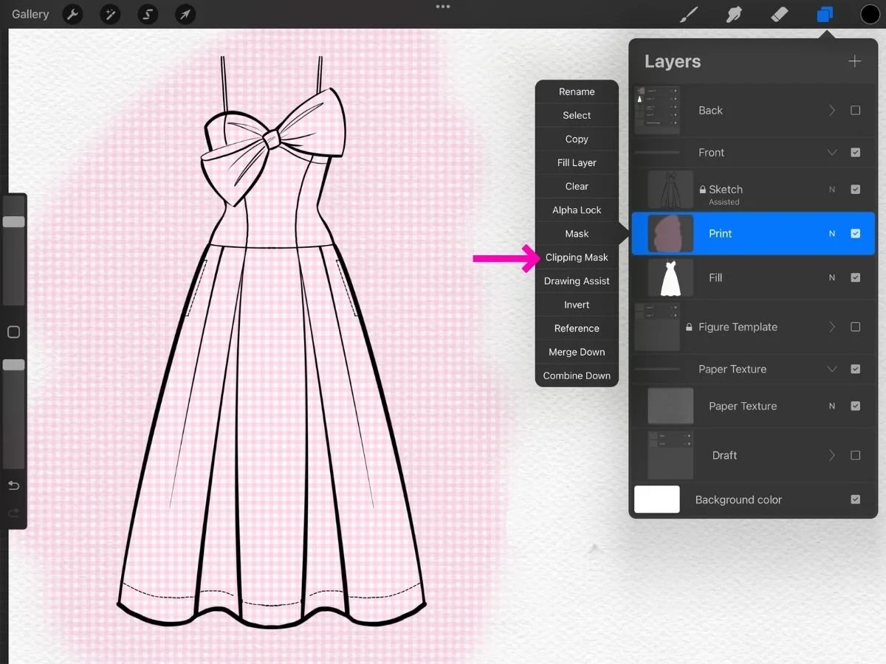The height and width of the screenshot is (664, 886).
Task: Activate the Selection S tool
Action: (x=148, y=14)
